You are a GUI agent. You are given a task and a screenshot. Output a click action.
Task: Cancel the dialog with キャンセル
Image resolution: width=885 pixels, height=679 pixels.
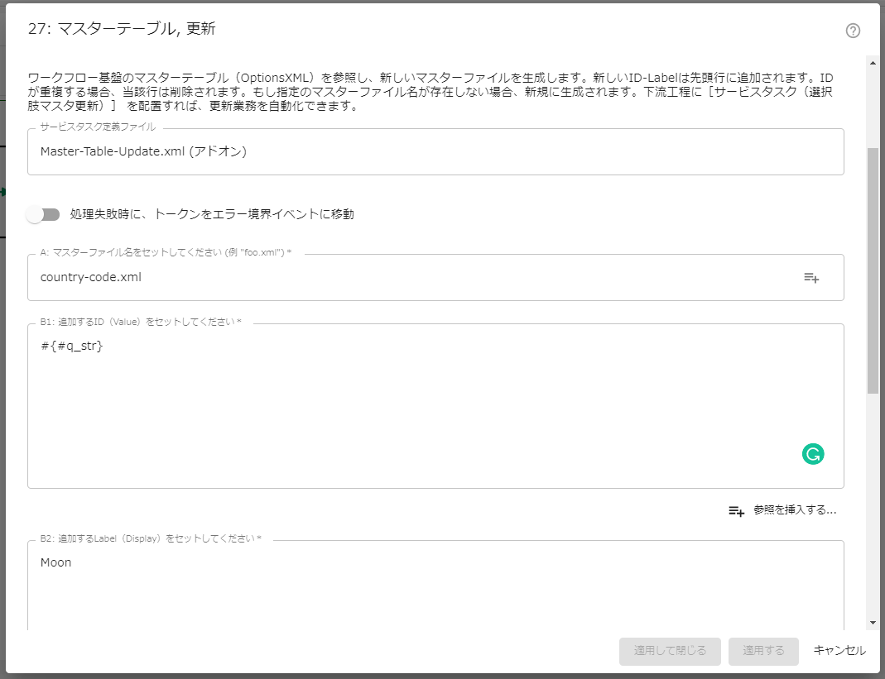tap(839, 651)
